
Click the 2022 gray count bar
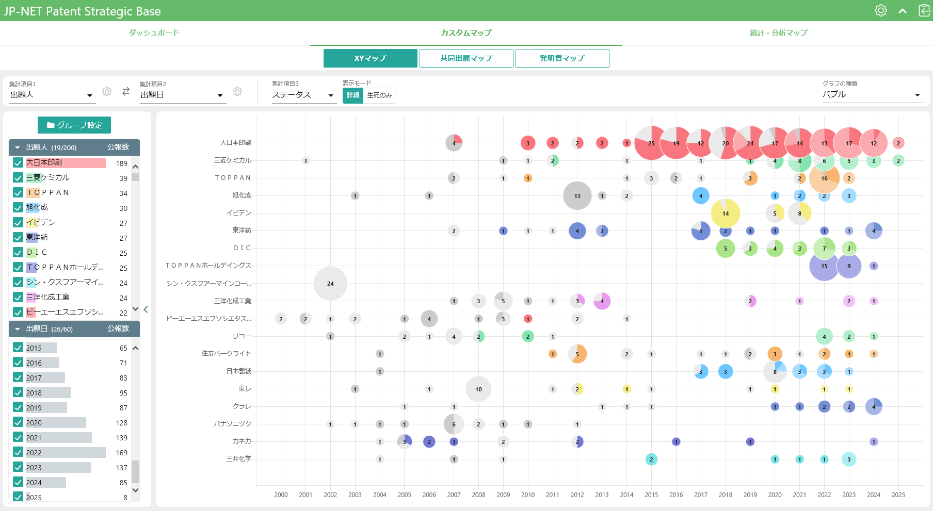(66, 452)
